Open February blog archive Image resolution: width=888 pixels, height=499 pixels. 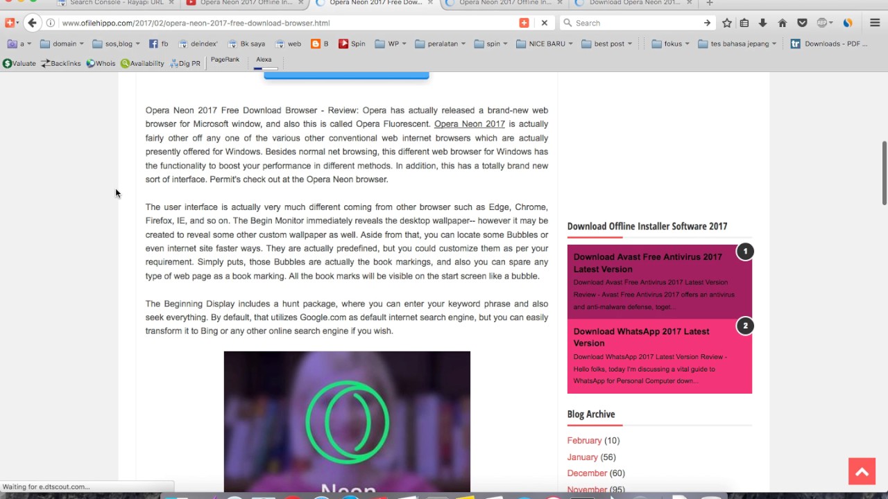(584, 441)
